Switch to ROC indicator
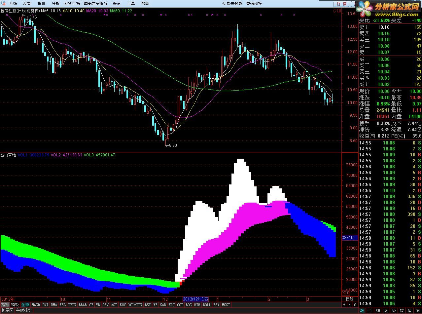 pyautogui.click(x=189, y=305)
